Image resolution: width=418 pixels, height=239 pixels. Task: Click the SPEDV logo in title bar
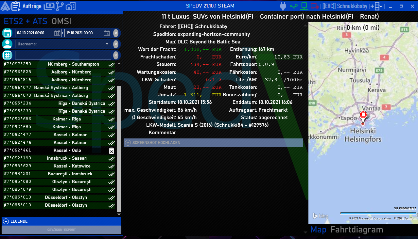(x=6, y=6)
